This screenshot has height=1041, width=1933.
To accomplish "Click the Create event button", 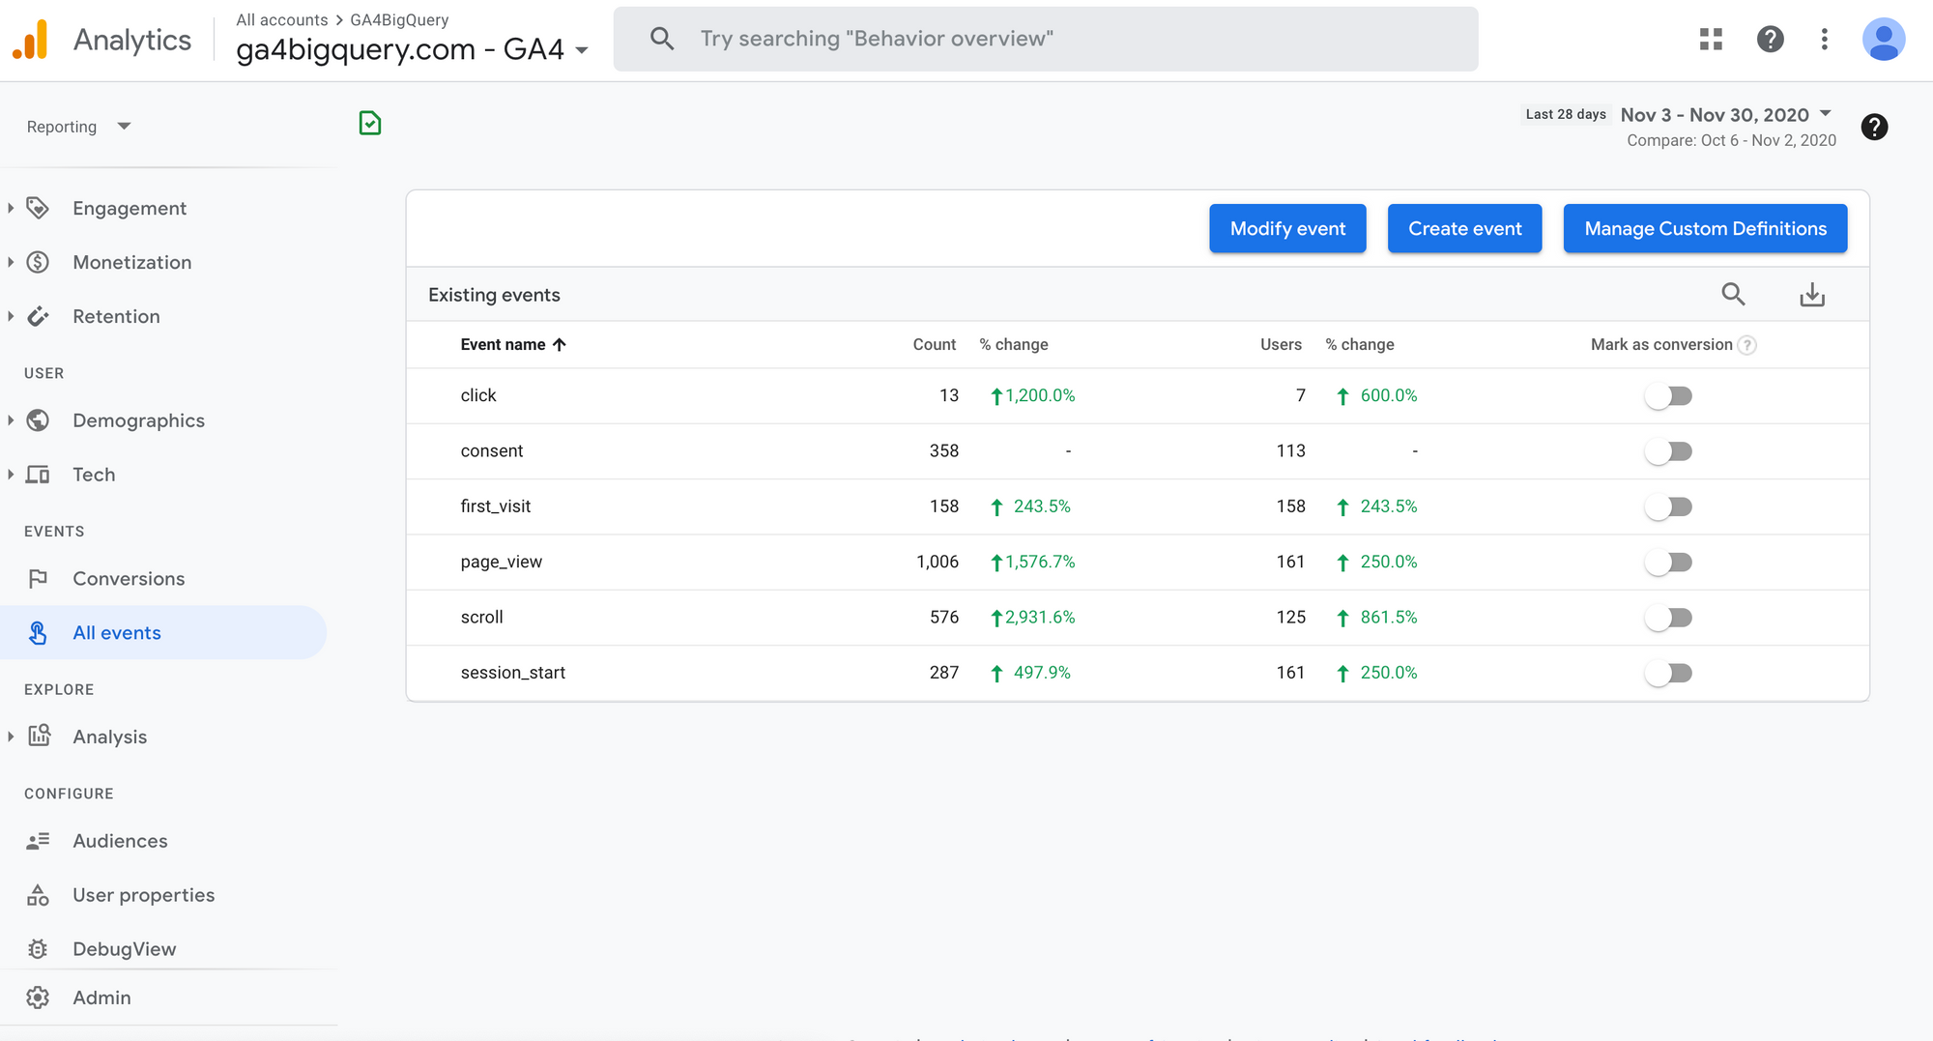I will pos(1464,229).
